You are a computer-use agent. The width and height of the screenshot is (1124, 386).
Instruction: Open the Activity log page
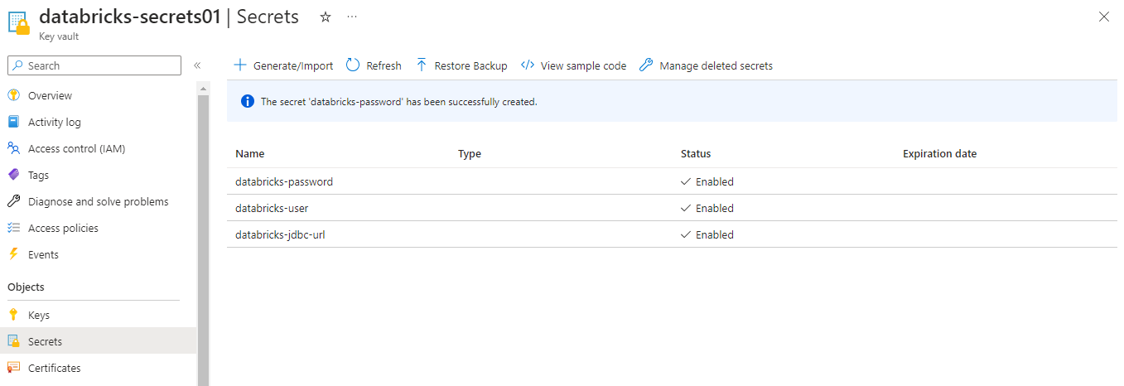[x=54, y=122]
